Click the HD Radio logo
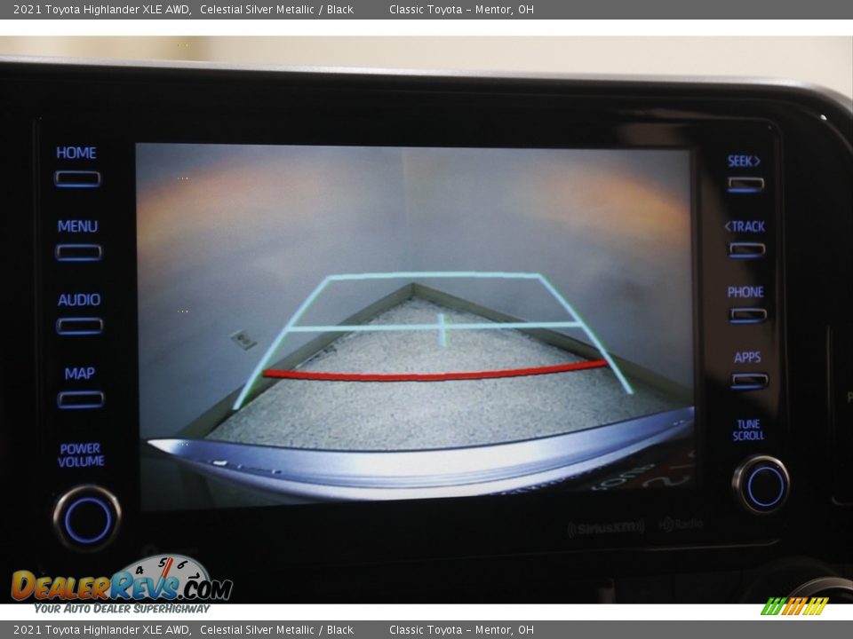Image resolution: width=853 pixels, height=639 pixels. click(680, 525)
